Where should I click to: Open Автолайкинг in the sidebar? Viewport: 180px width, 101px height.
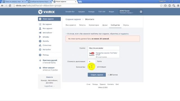tap(48, 33)
